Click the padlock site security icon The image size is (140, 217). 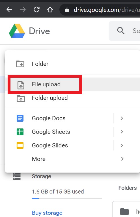point(67,10)
